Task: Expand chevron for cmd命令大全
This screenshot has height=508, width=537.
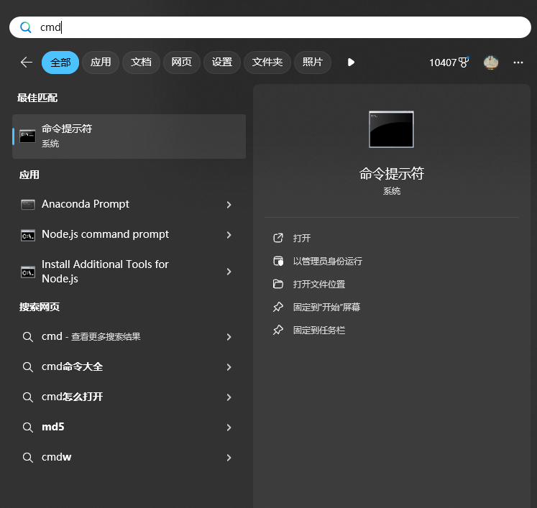Action: (229, 367)
